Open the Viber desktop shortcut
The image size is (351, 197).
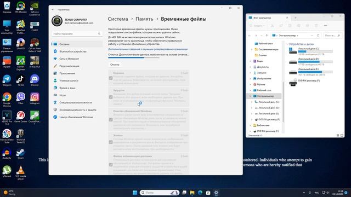coord(21,99)
